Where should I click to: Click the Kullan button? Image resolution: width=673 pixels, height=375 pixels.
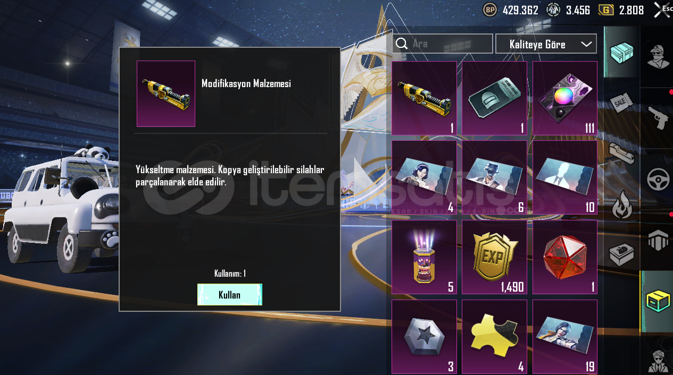click(x=229, y=294)
